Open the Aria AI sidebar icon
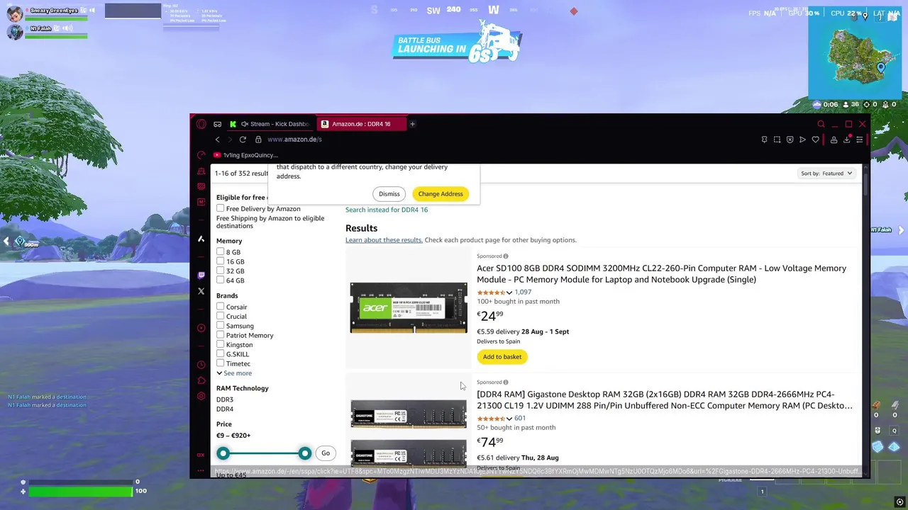Viewport: 908px width, 510px height. click(x=201, y=239)
